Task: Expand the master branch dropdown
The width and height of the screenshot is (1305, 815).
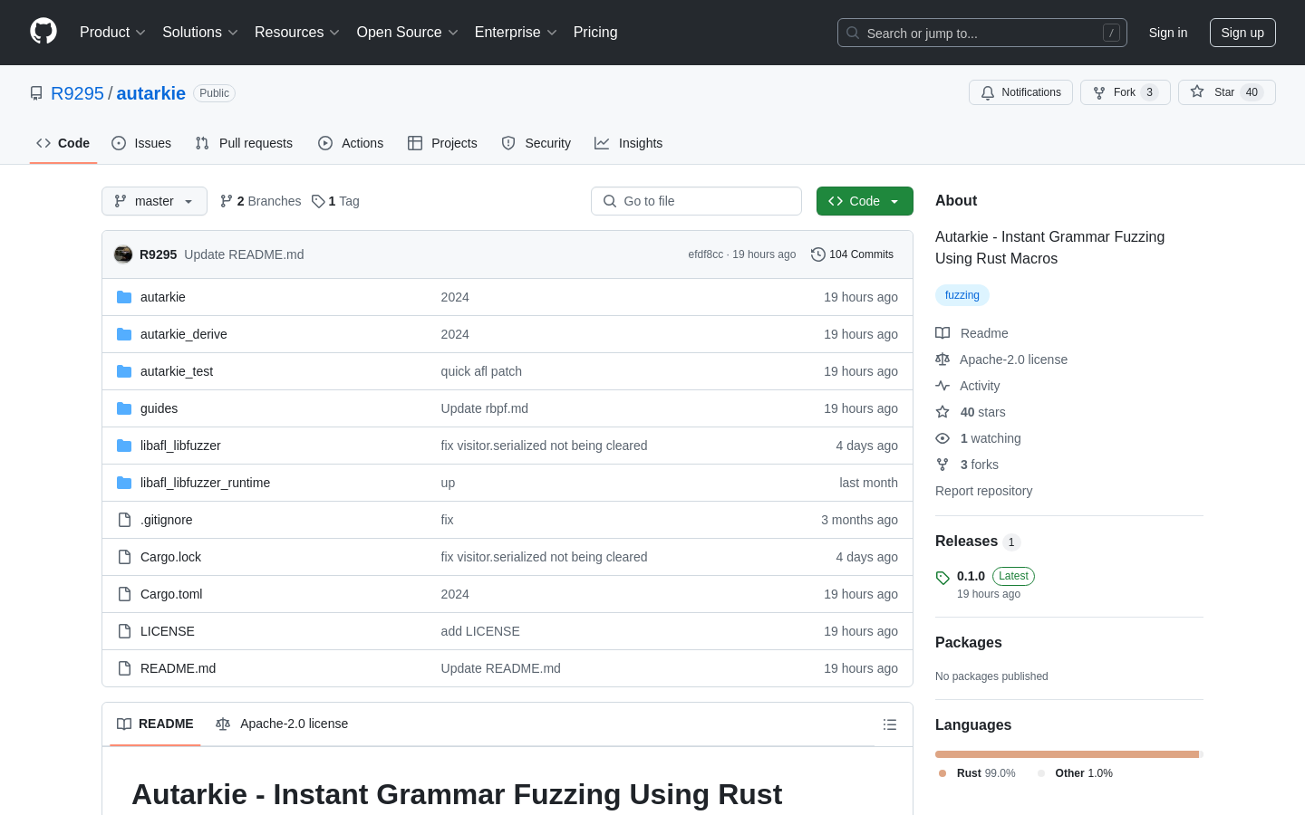Action: 154,201
